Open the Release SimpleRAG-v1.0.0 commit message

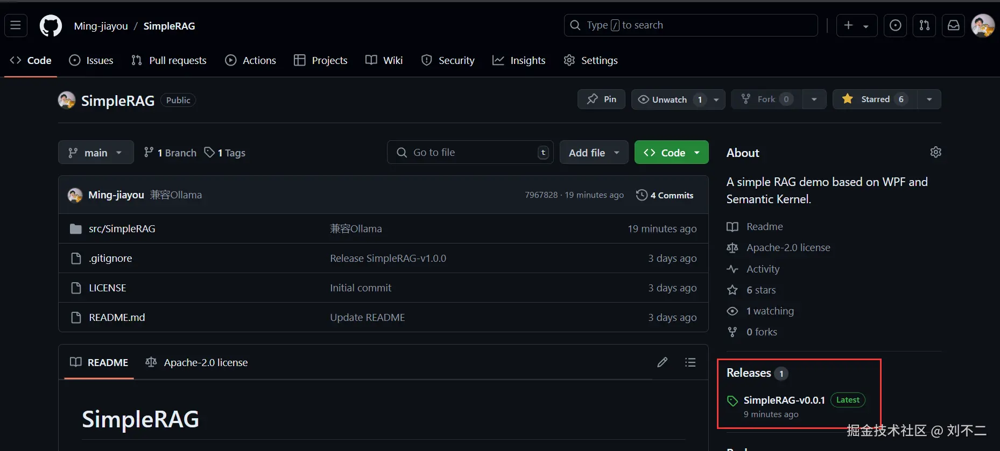tap(388, 258)
